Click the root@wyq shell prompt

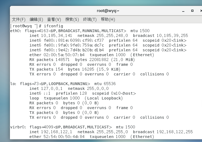coord(26,26)
